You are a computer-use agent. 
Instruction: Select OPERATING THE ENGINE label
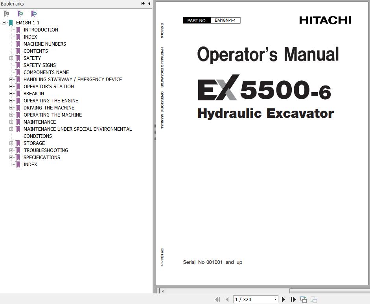(51, 101)
